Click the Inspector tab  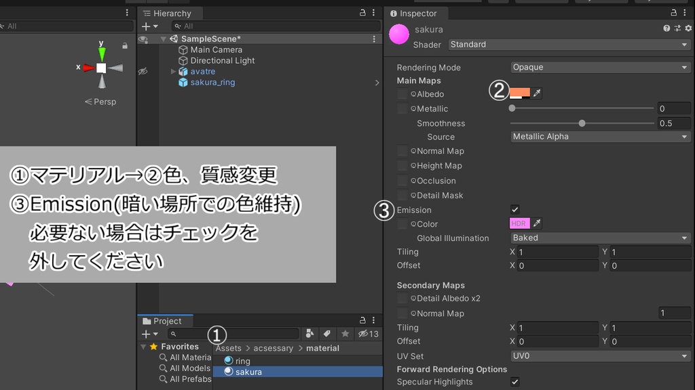click(x=415, y=13)
